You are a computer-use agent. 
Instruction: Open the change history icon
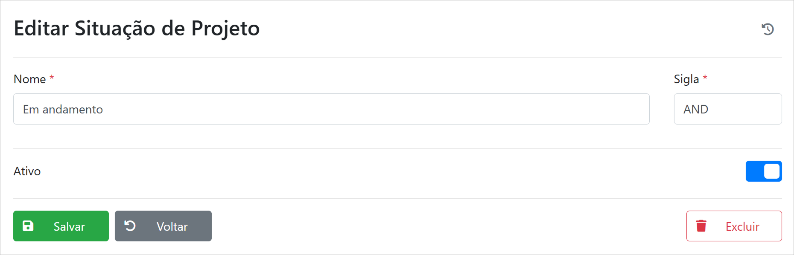[x=768, y=29]
